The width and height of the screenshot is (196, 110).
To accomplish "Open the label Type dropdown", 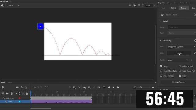I will tap(182, 33).
